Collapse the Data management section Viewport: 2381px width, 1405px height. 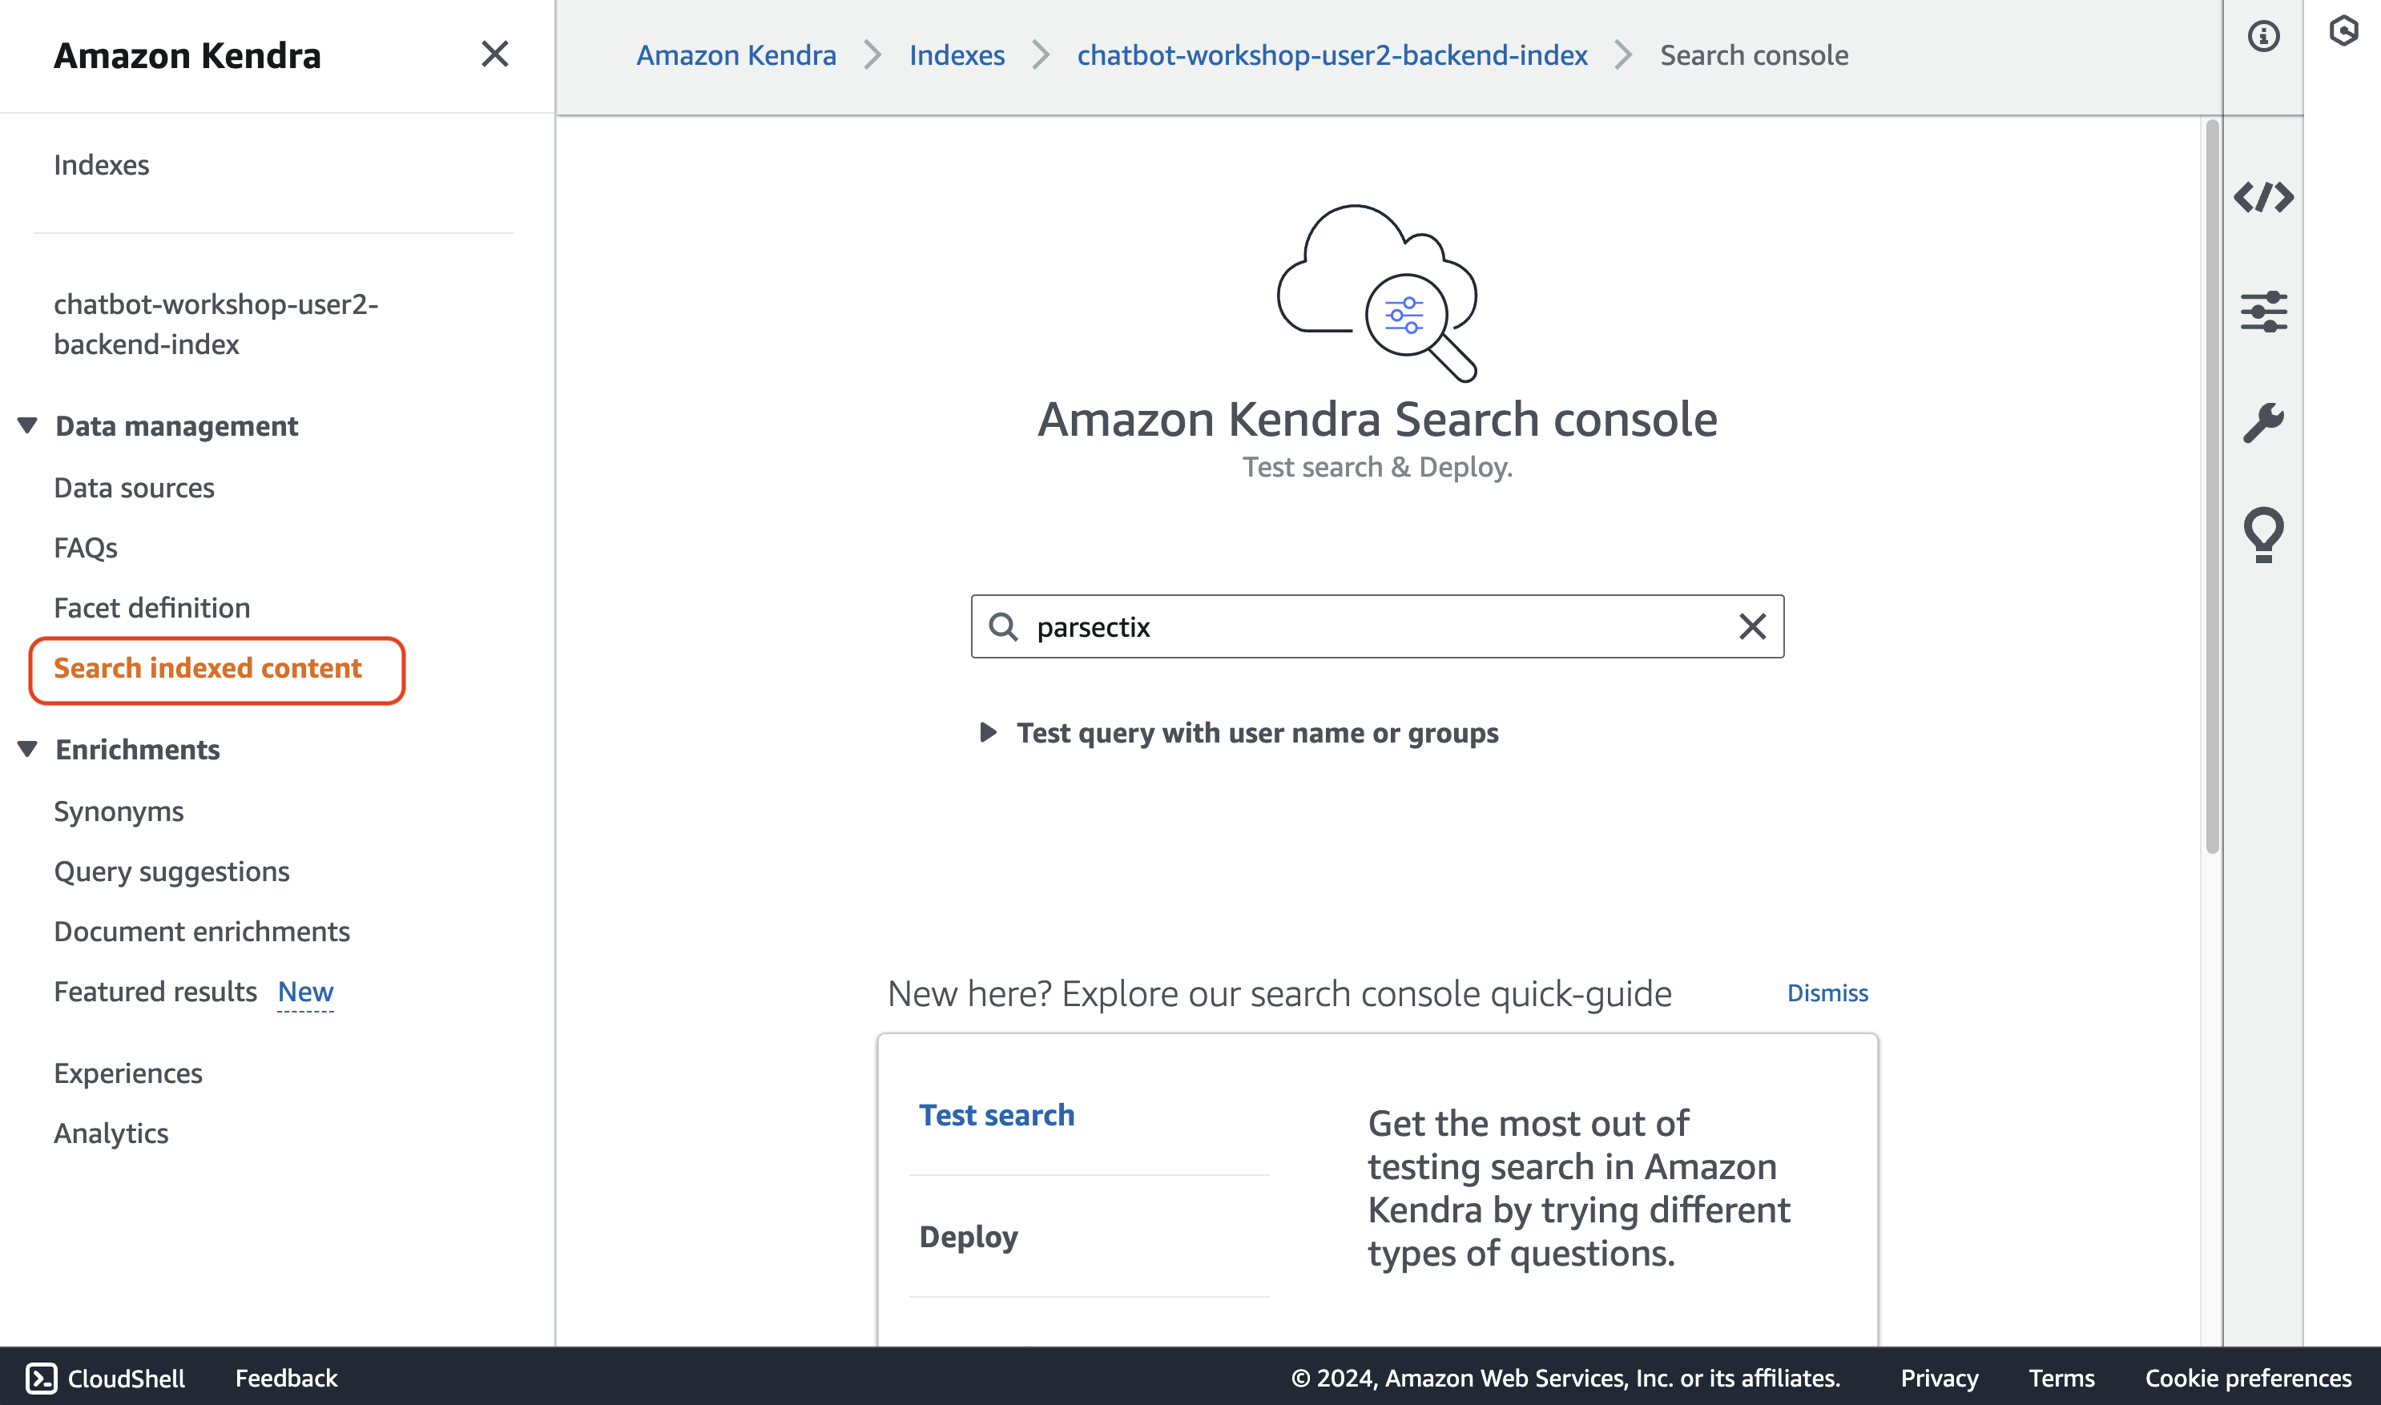coord(27,426)
